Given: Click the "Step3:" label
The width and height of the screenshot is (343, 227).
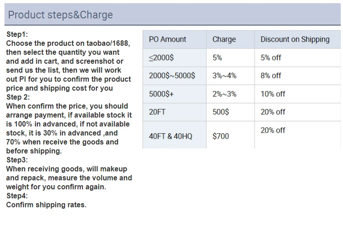Looking at the screenshot, I should [17, 160].
